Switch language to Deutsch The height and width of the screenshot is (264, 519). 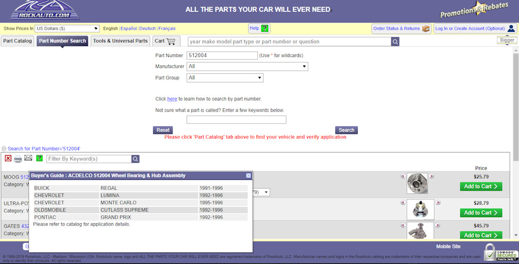click(147, 29)
